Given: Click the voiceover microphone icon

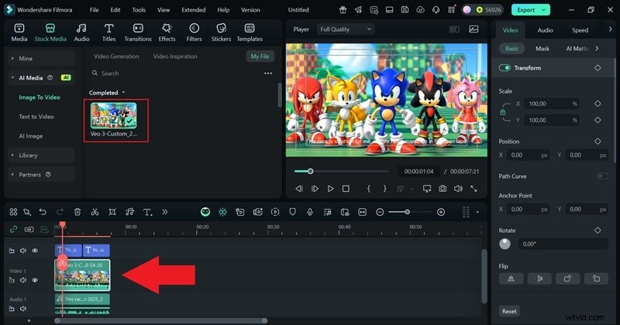Looking at the screenshot, I should (x=310, y=212).
